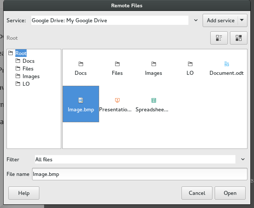Select the Presentation file icon

pos(117,100)
